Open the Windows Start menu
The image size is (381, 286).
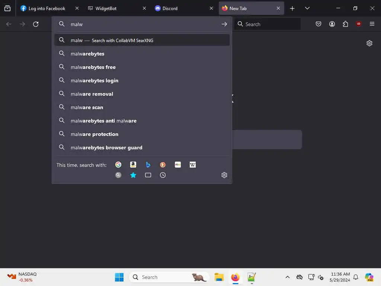[119, 277]
